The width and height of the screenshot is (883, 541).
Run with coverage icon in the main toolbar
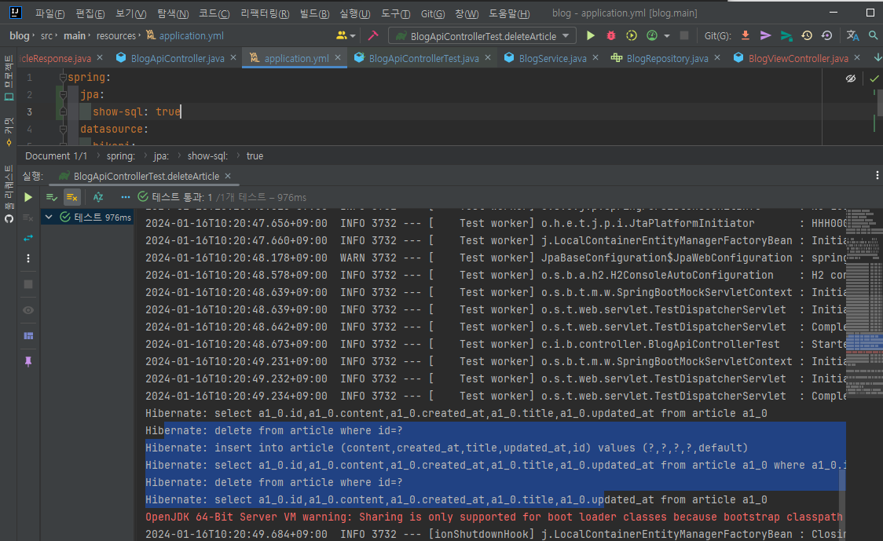[x=632, y=35]
